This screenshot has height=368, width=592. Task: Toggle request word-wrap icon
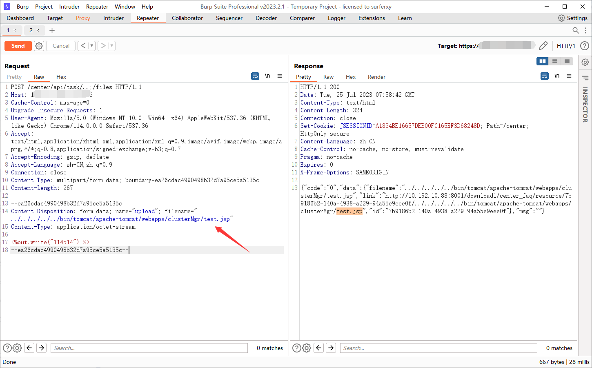[x=255, y=76]
